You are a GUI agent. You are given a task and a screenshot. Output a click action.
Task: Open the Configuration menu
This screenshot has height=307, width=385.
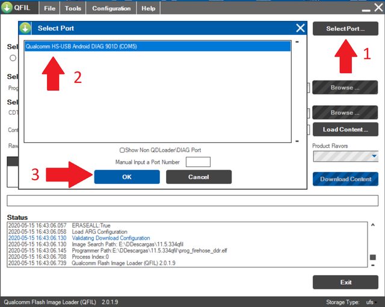click(111, 8)
